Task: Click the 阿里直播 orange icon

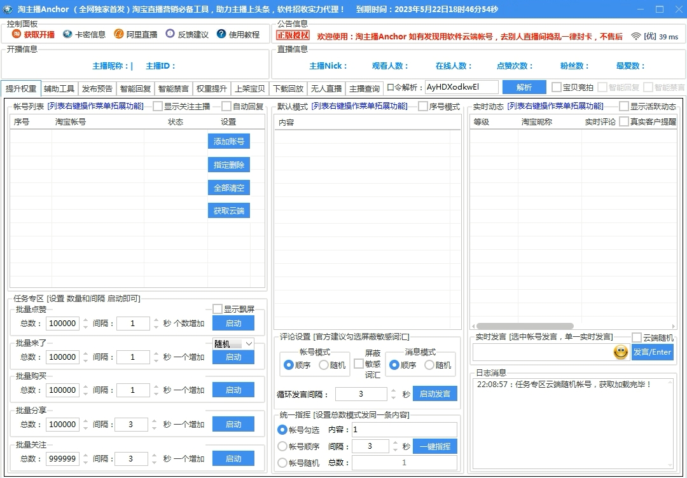Action: [x=119, y=34]
